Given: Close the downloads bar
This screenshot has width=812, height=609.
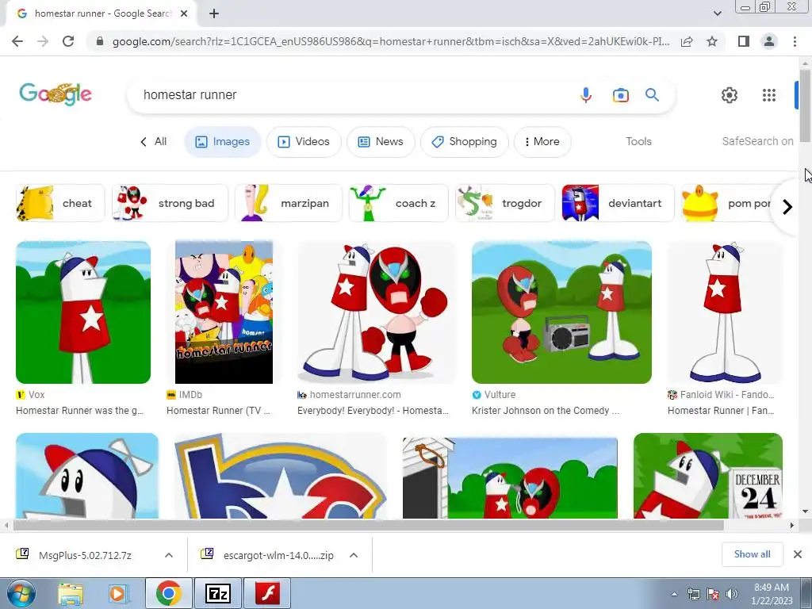Looking at the screenshot, I should coord(798,554).
